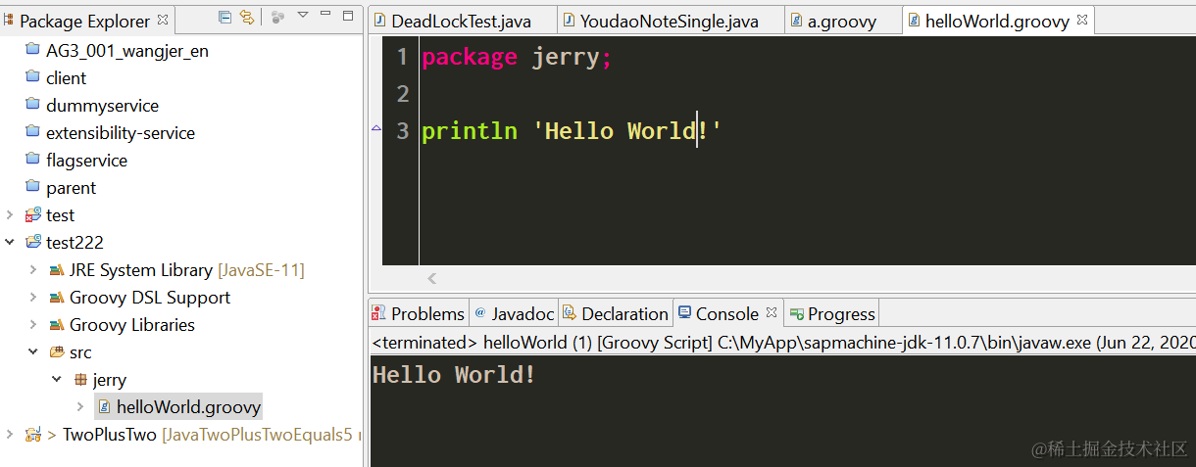
Task: Select the client project label
Action: point(66,77)
